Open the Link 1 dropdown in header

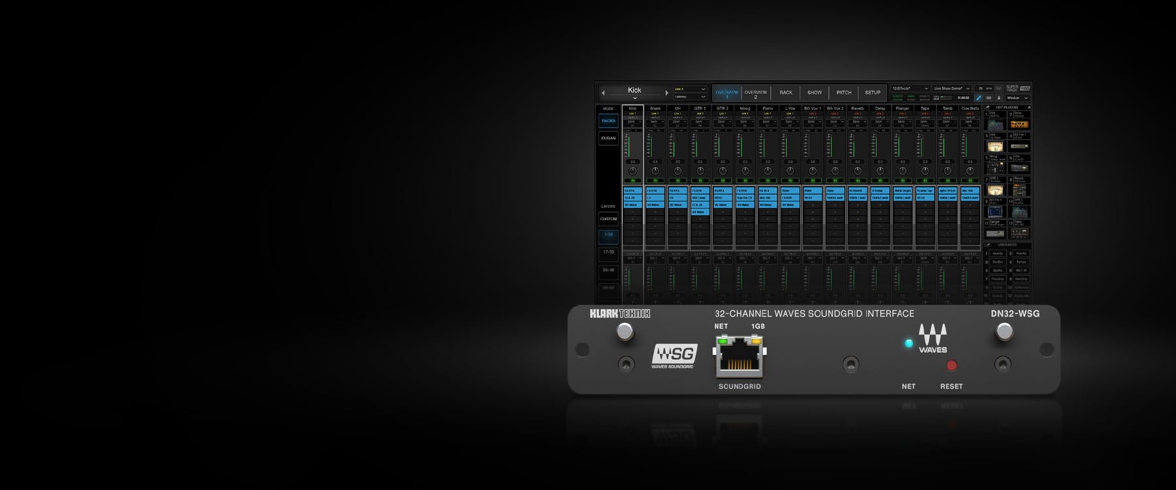pos(690,89)
